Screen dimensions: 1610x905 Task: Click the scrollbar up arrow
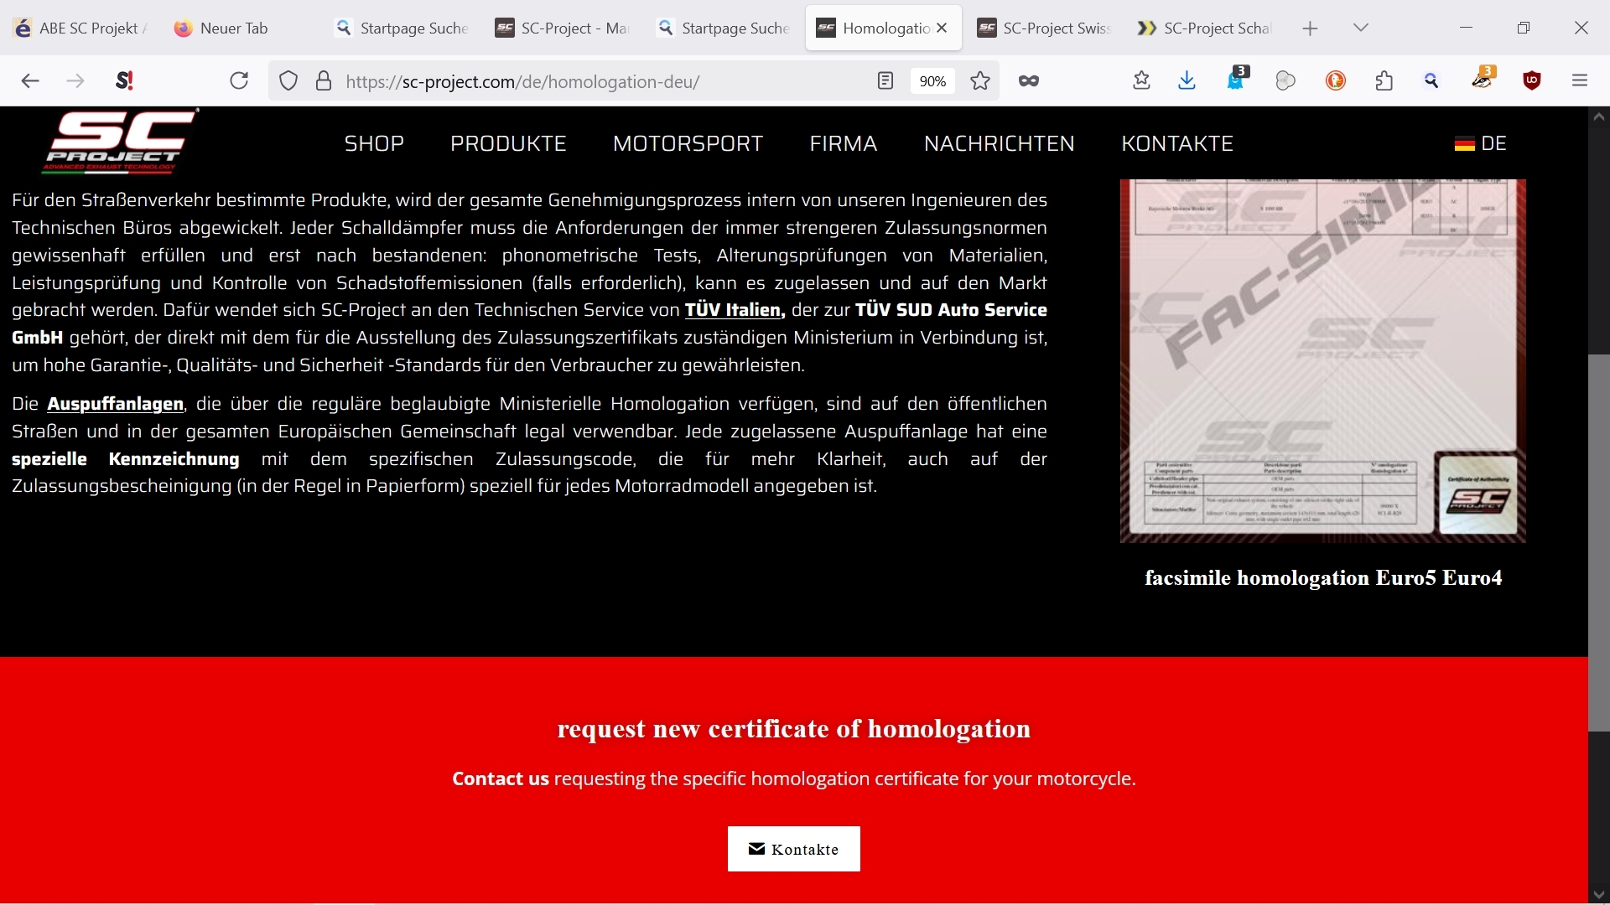pos(1598,117)
